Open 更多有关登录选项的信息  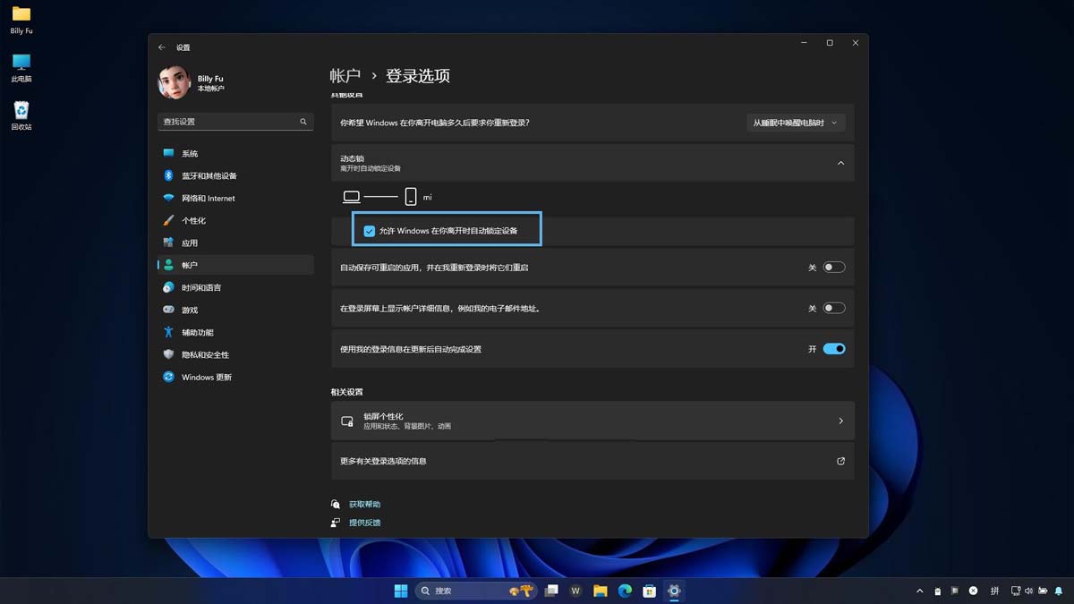point(592,461)
